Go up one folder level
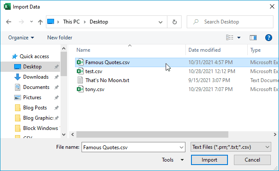This screenshot has height=171, width=279. pyautogui.click(x=40, y=22)
